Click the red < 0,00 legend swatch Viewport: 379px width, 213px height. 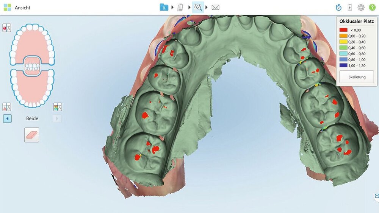(343, 30)
